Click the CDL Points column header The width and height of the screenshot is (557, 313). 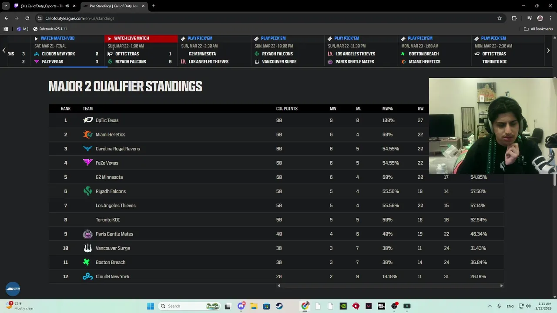click(x=287, y=109)
